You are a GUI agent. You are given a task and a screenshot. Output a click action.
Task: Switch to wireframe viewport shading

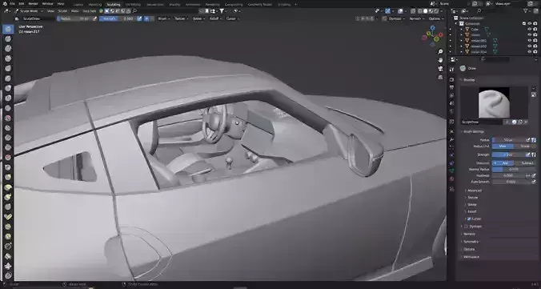coord(420,11)
